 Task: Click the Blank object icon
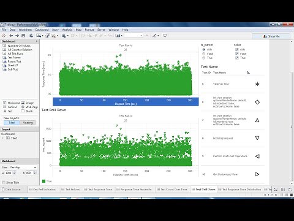[x=23, y=111]
